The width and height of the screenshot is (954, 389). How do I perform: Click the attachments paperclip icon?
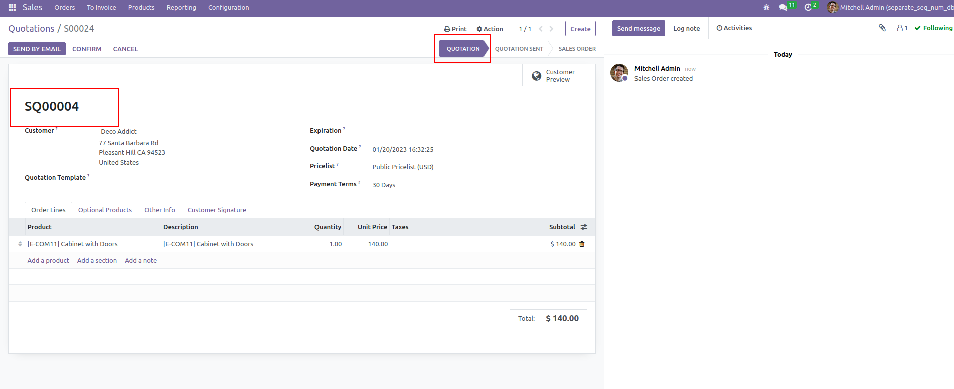[882, 28]
